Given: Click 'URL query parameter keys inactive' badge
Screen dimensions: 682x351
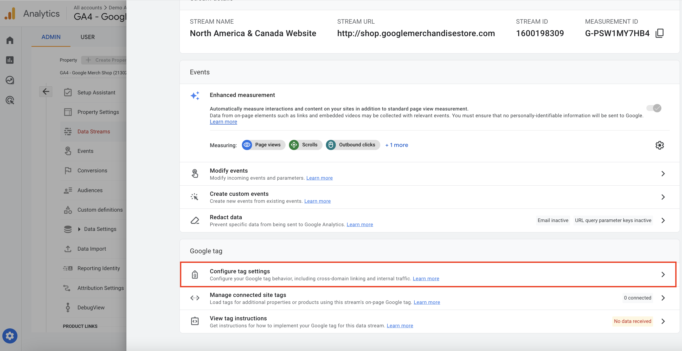Looking at the screenshot, I should tap(613, 220).
